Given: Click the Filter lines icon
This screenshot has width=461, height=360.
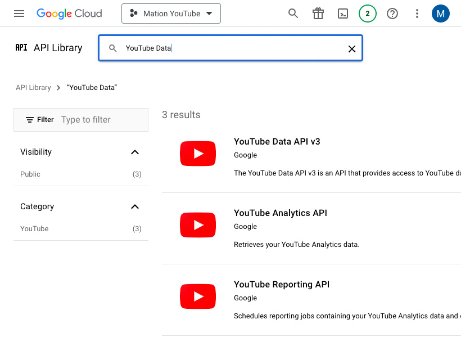Looking at the screenshot, I should [30, 120].
